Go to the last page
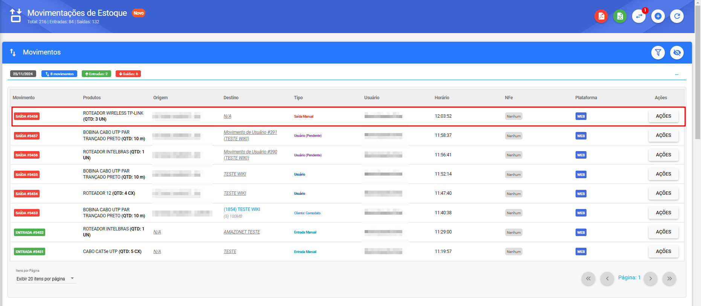701x306 pixels. 669,279
